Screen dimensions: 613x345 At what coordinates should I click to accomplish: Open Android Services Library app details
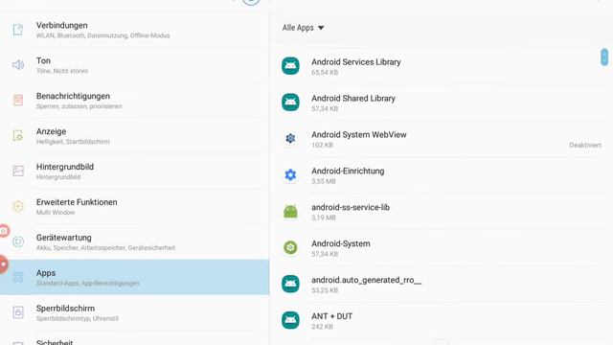click(x=442, y=66)
